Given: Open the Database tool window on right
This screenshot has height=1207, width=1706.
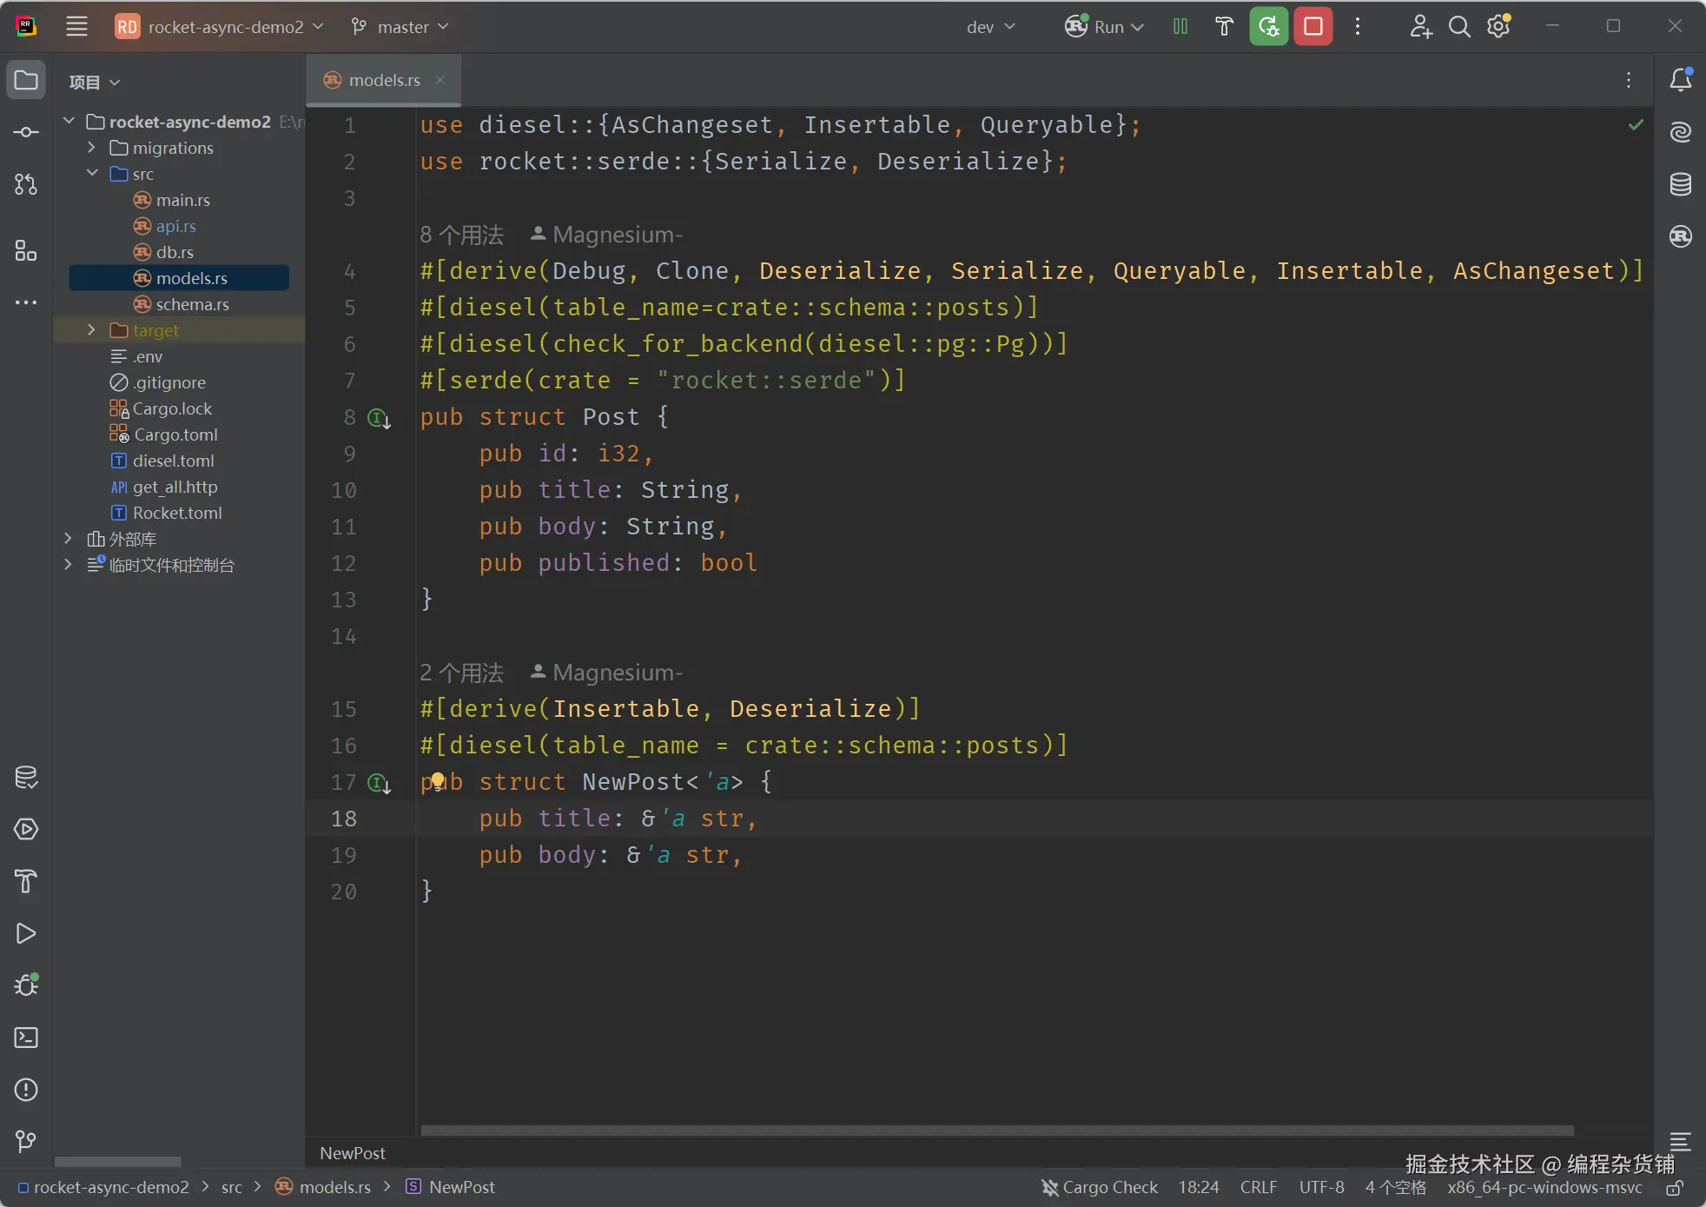Looking at the screenshot, I should 1681,184.
